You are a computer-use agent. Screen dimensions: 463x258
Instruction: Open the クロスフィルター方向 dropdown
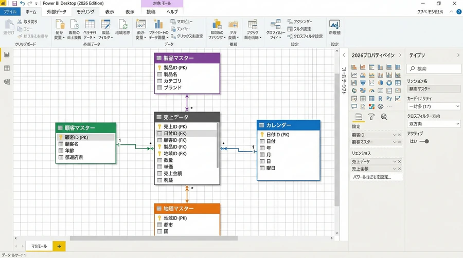coord(434,124)
